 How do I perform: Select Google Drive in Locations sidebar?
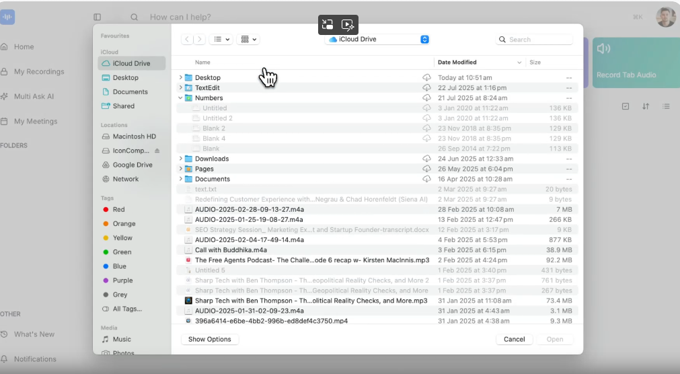[132, 165]
